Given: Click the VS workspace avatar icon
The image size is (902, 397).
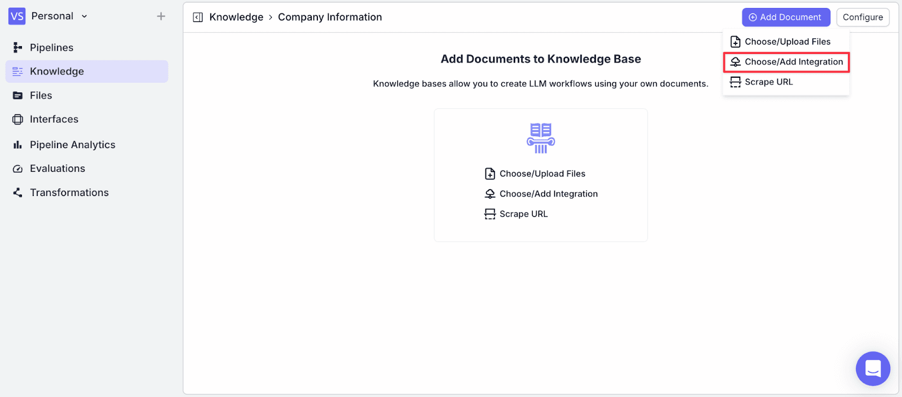Looking at the screenshot, I should point(17,16).
